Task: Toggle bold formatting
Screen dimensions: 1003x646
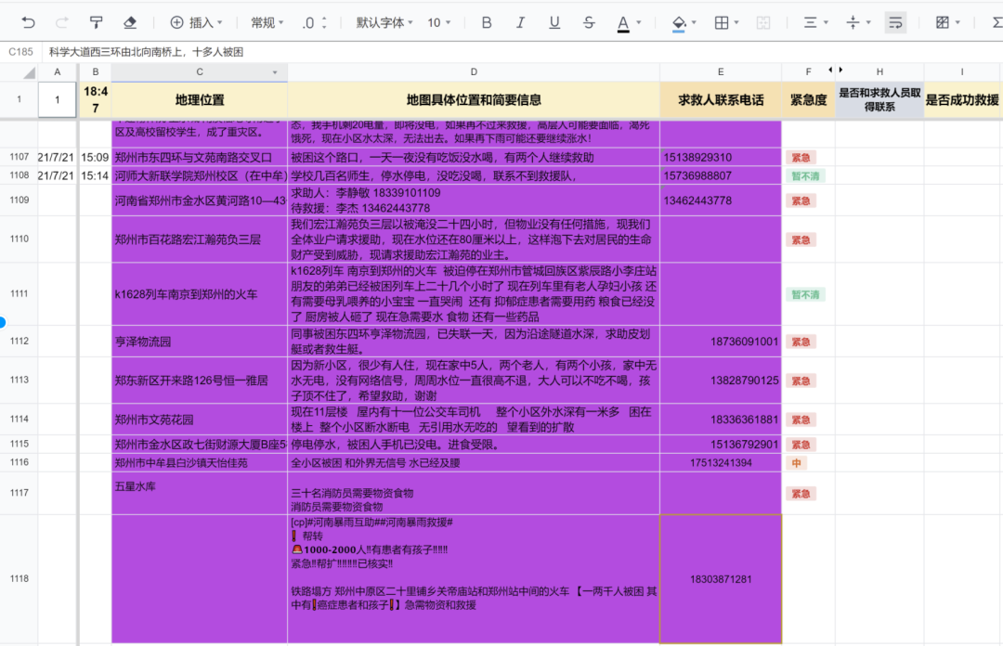Action: [487, 23]
